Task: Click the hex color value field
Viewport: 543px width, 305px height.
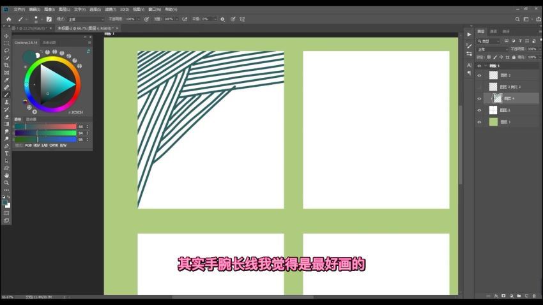Action: click(75, 112)
